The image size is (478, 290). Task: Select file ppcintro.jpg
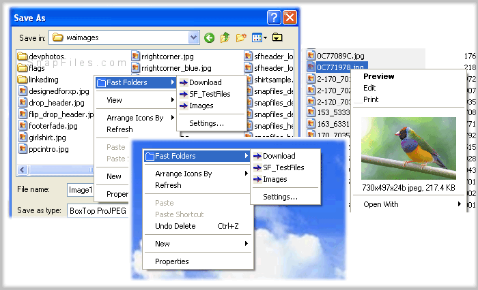click(x=44, y=149)
